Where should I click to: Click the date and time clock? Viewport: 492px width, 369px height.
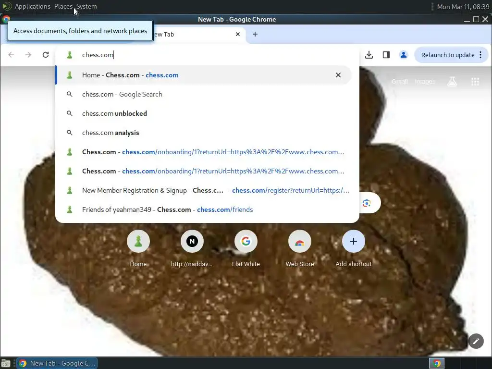click(x=463, y=7)
